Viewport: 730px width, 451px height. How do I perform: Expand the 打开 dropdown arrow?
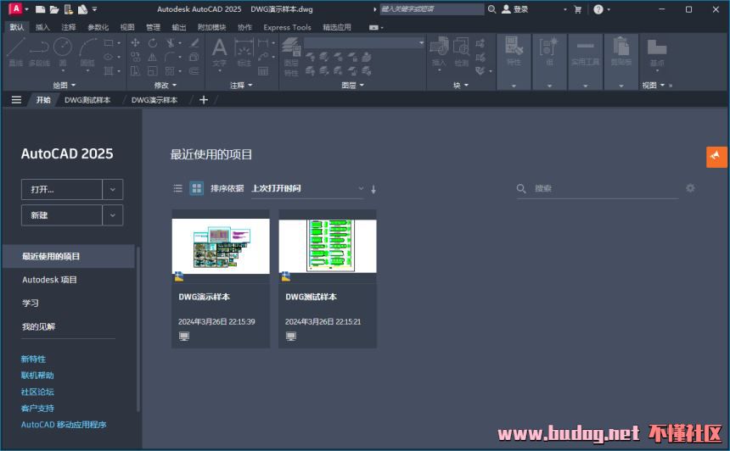pos(113,190)
